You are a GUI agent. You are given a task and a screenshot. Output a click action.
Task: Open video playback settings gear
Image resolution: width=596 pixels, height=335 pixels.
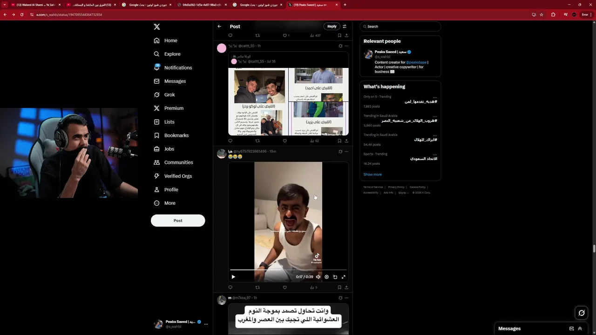coord(326,277)
